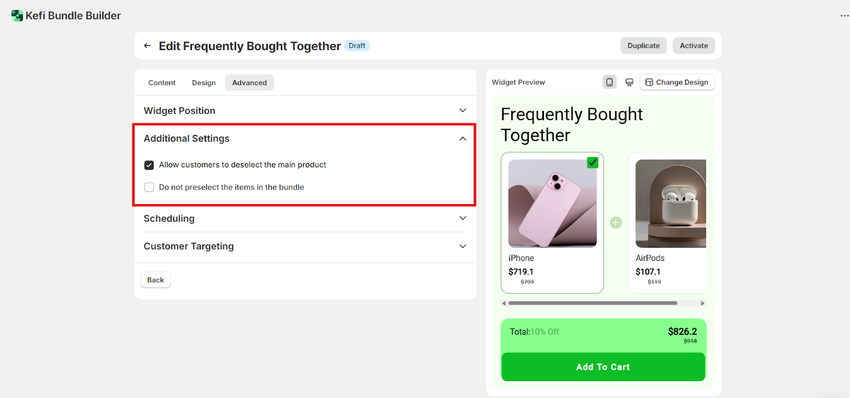Click the AirPods product thumbnail
This screenshot has width=850, height=398.
(x=670, y=204)
